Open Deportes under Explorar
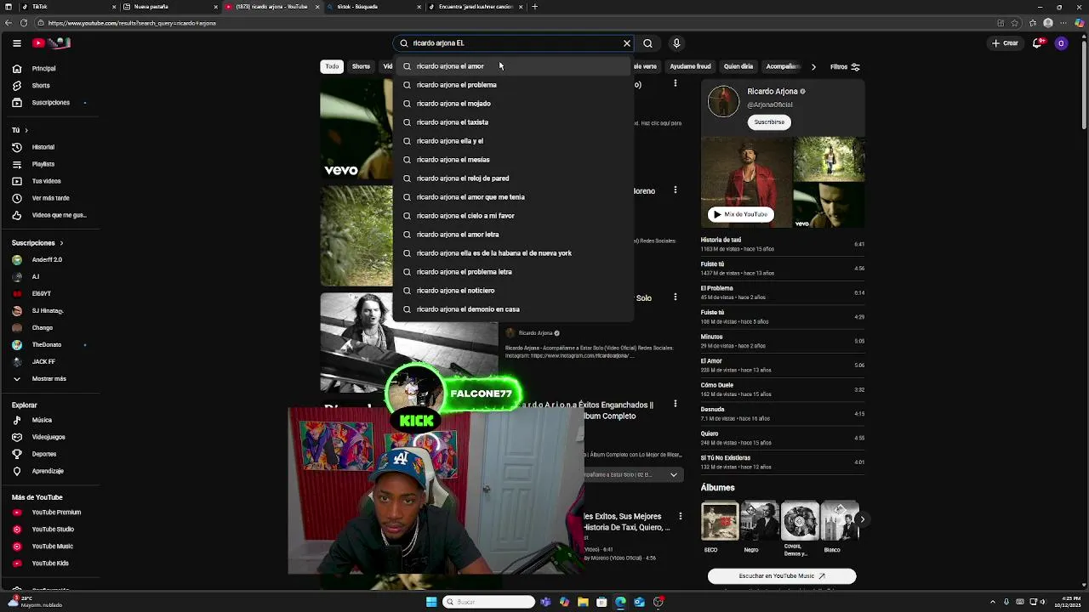The image size is (1089, 612). pos(43,454)
